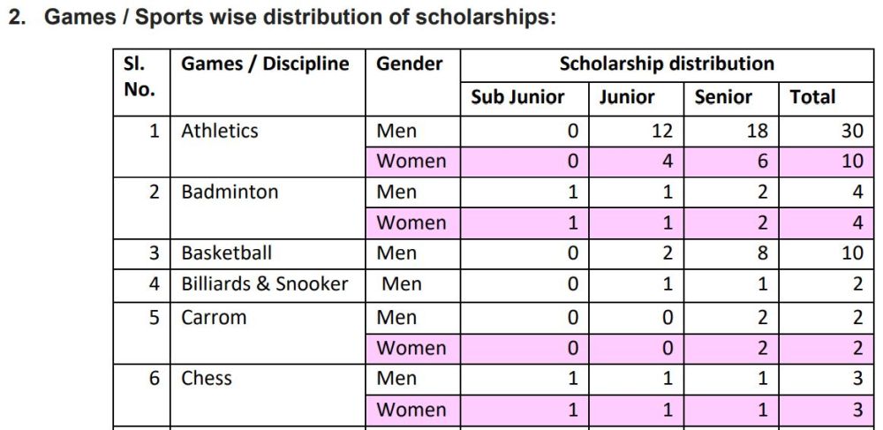
Task: Select the "Badminton" discipline cell
Action: (230, 192)
